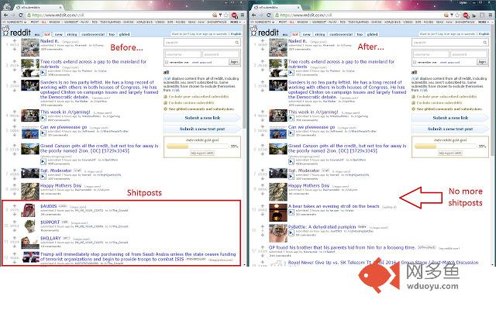Click reddit alien logo in After window
Image resolution: width=496 pixels, height=310 pixels.
click(x=253, y=31)
